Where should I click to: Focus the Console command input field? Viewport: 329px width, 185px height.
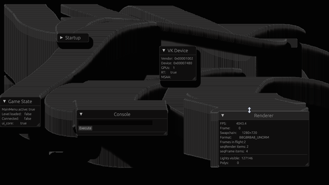115,122
